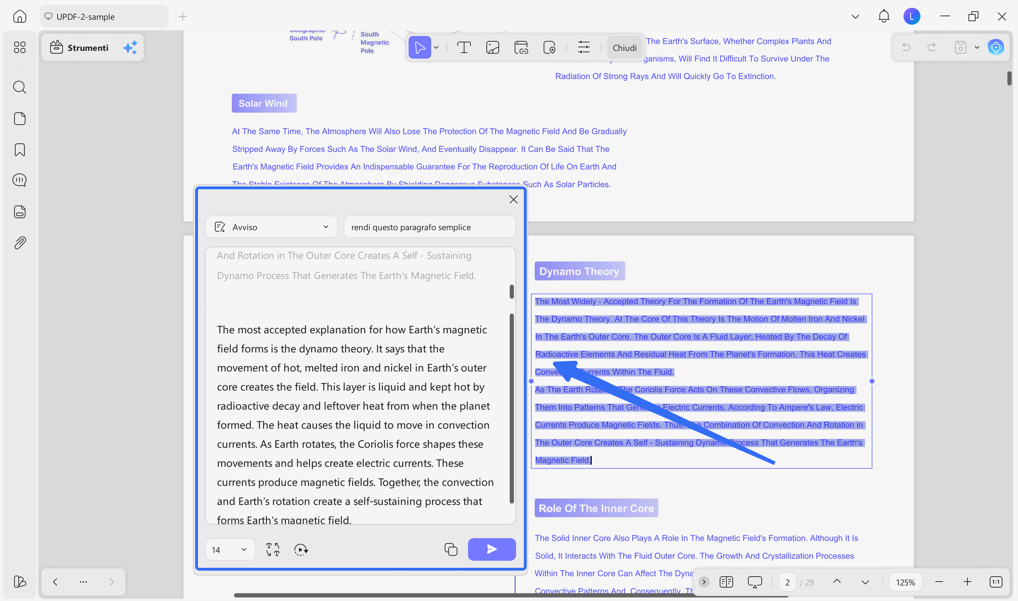Start the slideshow presentation icon

(754, 582)
